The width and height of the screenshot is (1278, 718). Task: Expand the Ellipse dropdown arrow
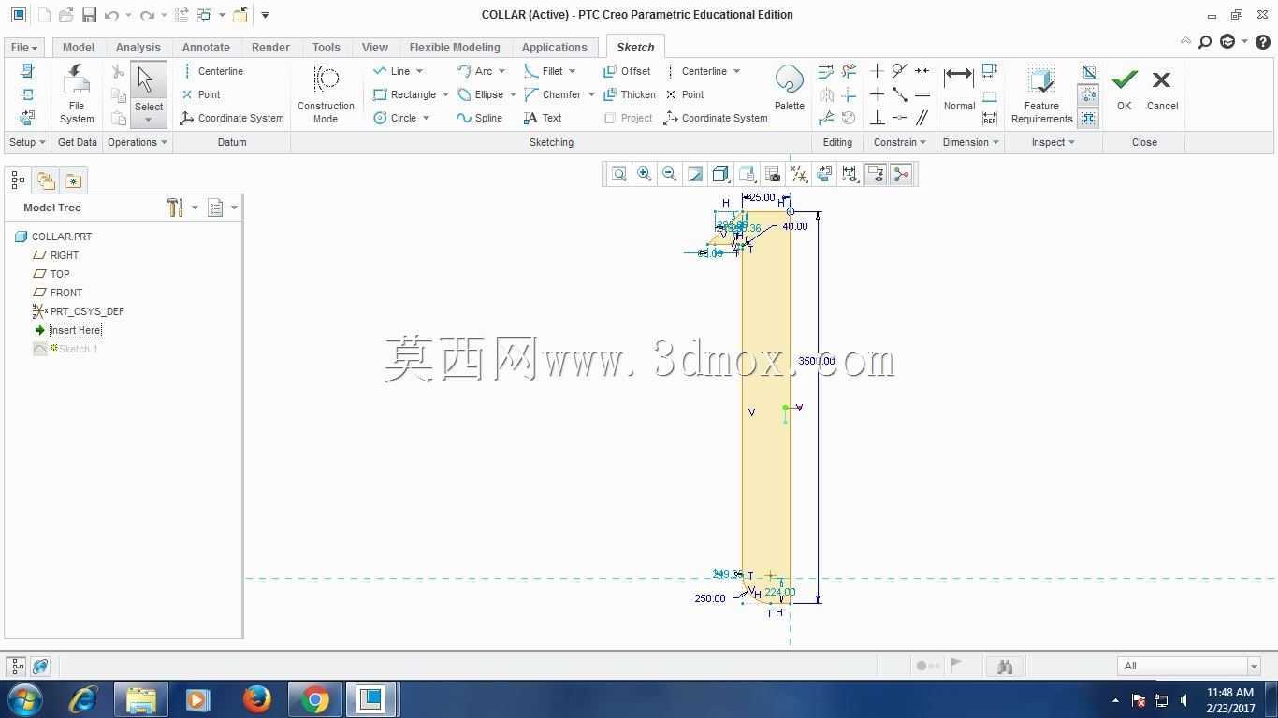click(513, 94)
